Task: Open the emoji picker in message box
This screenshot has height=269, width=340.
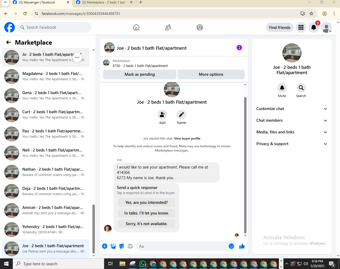Action: 231,246
